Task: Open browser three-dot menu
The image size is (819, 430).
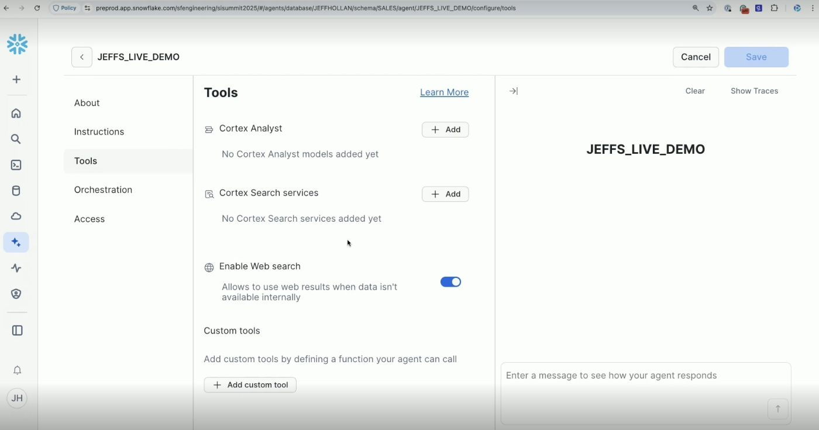Action: (812, 8)
